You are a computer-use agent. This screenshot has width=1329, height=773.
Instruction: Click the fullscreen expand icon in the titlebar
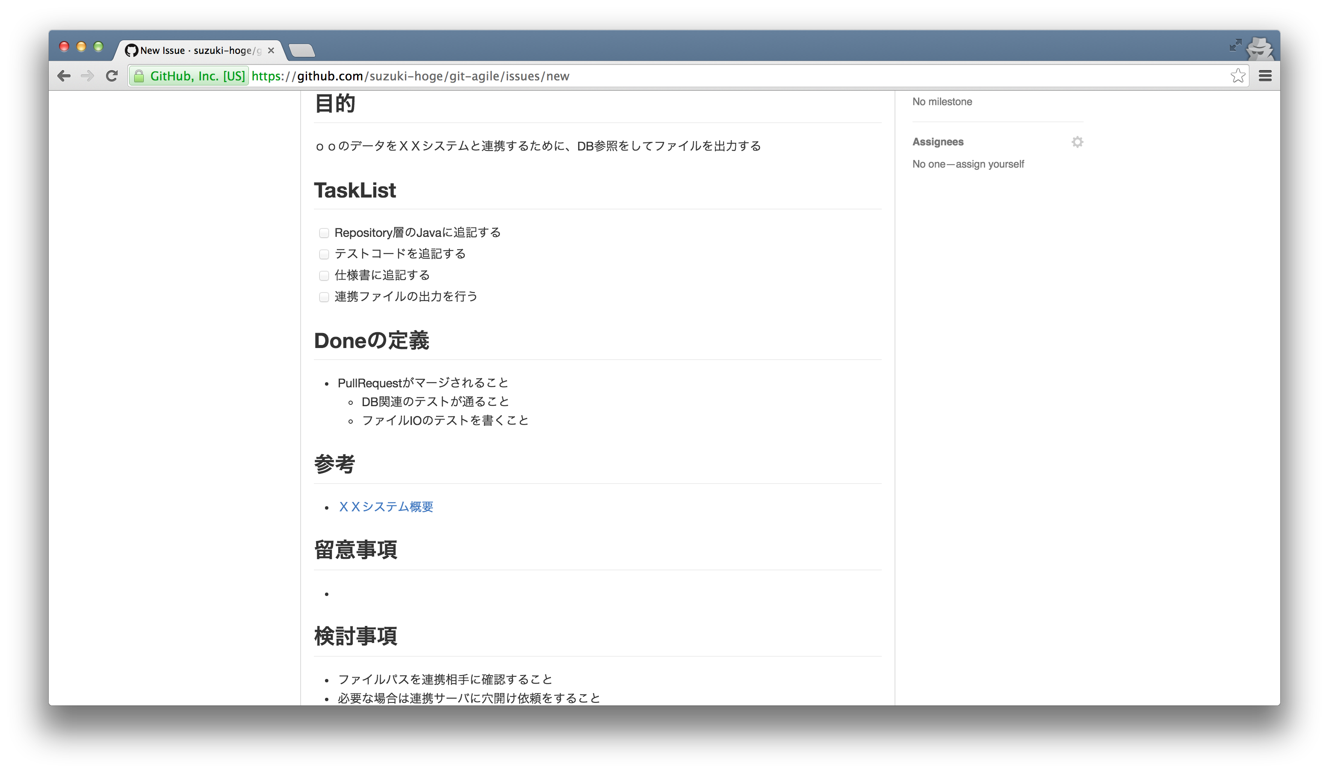[x=1235, y=46]
